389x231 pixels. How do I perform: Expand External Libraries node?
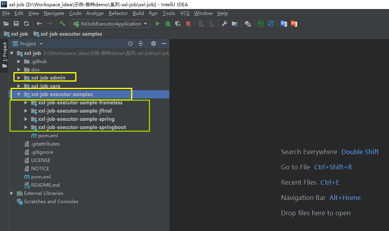tap(12, 193)
